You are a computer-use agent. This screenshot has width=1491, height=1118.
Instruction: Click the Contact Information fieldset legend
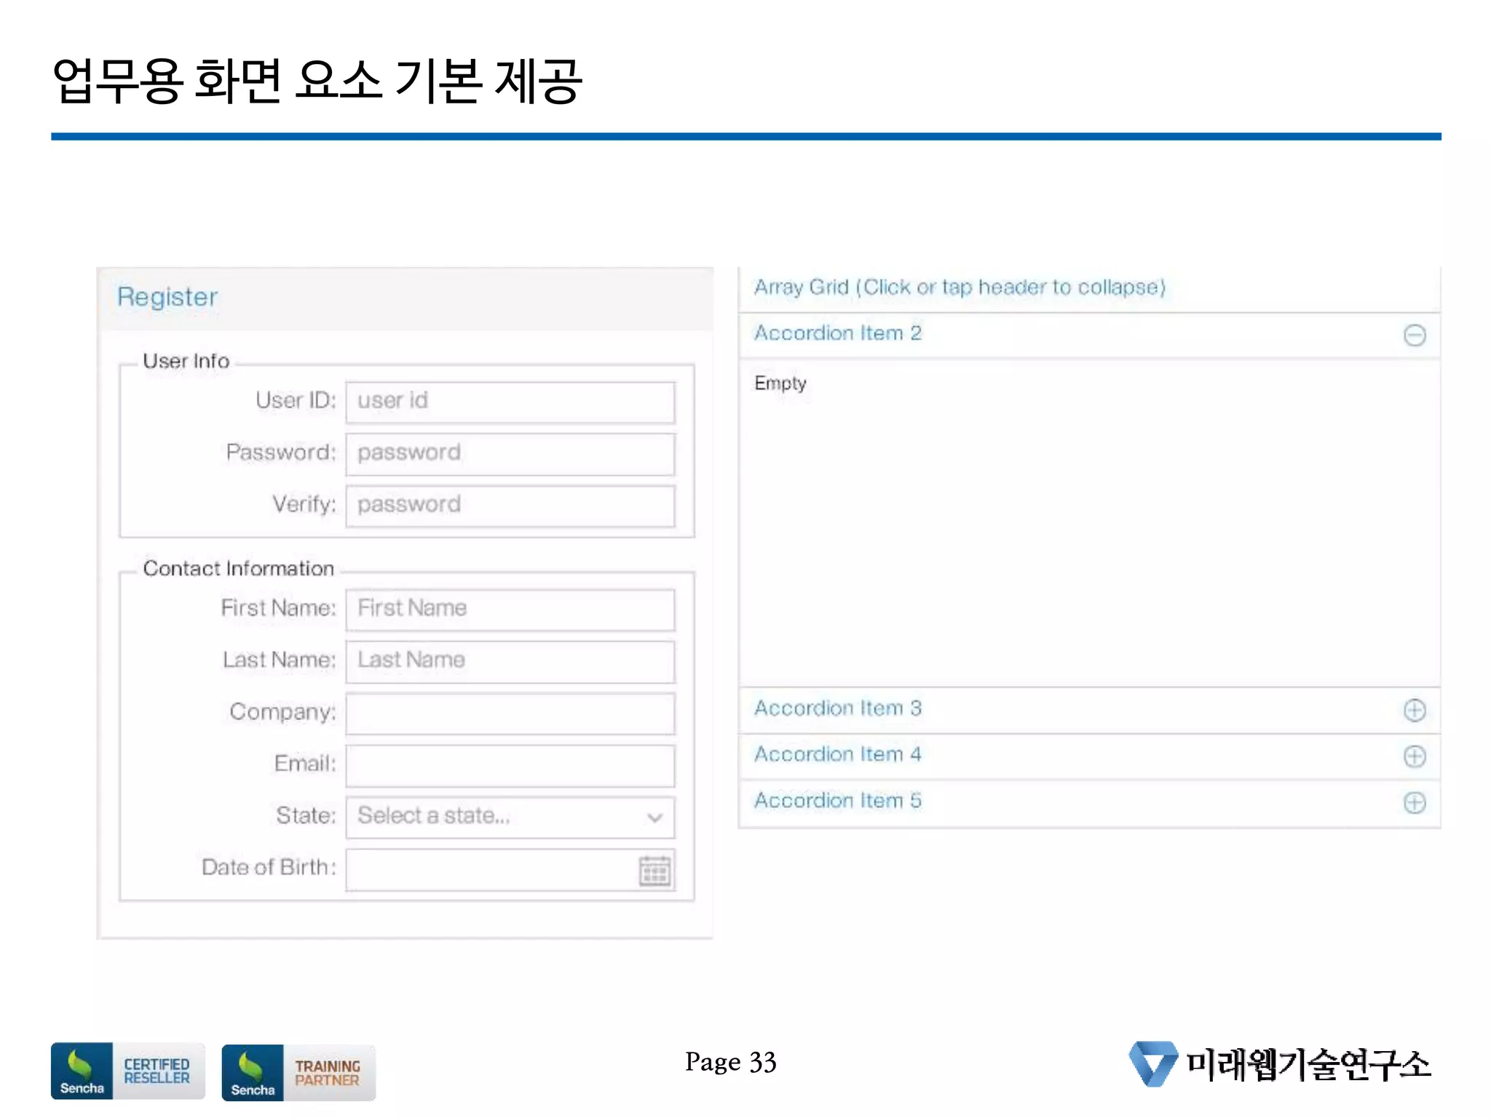[238, 568]
